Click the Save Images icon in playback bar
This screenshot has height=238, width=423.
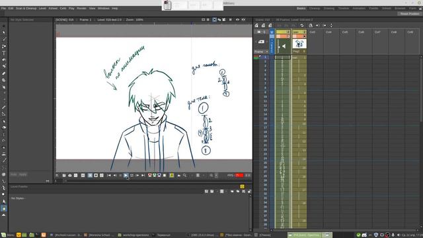tap(64, 175)
